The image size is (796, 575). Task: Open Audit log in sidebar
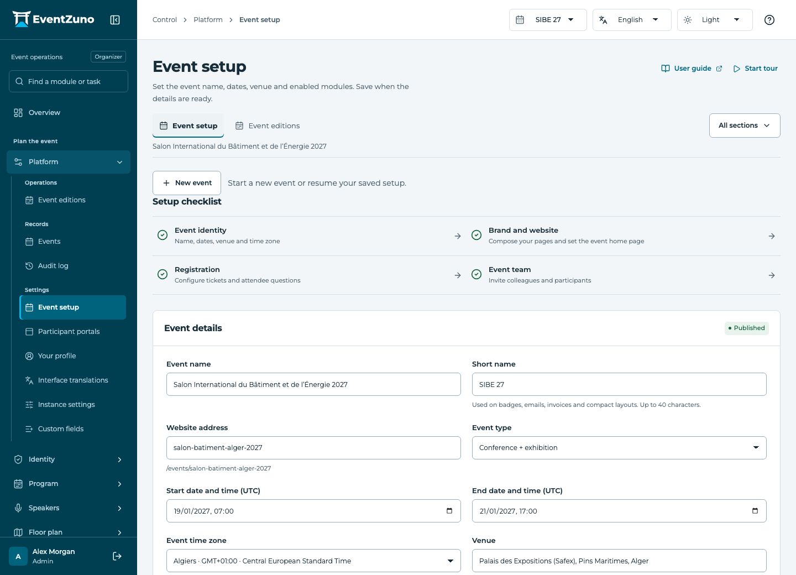tap(73, 266)
